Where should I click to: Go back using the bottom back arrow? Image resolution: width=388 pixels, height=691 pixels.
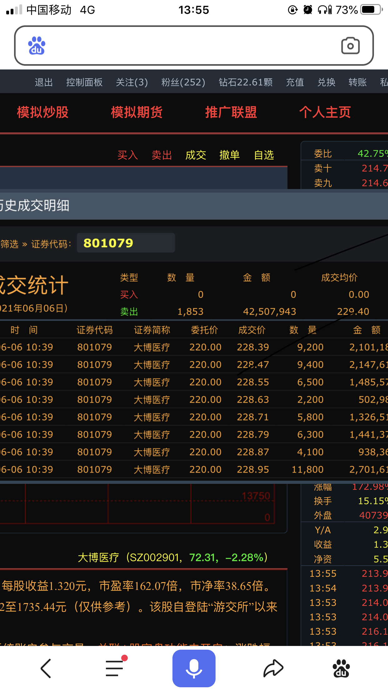click(46, 668)
